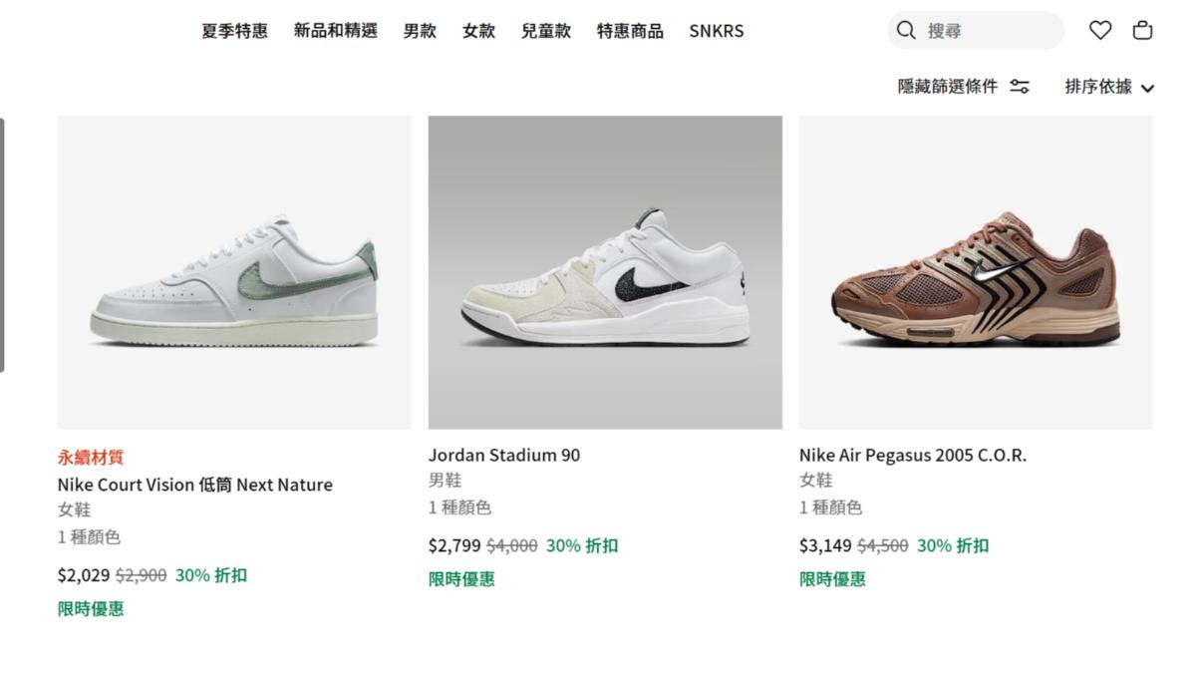Screen dimensions: 1196x673
Task: Select the 女款 navigation tab
Action: coord(478,30)
